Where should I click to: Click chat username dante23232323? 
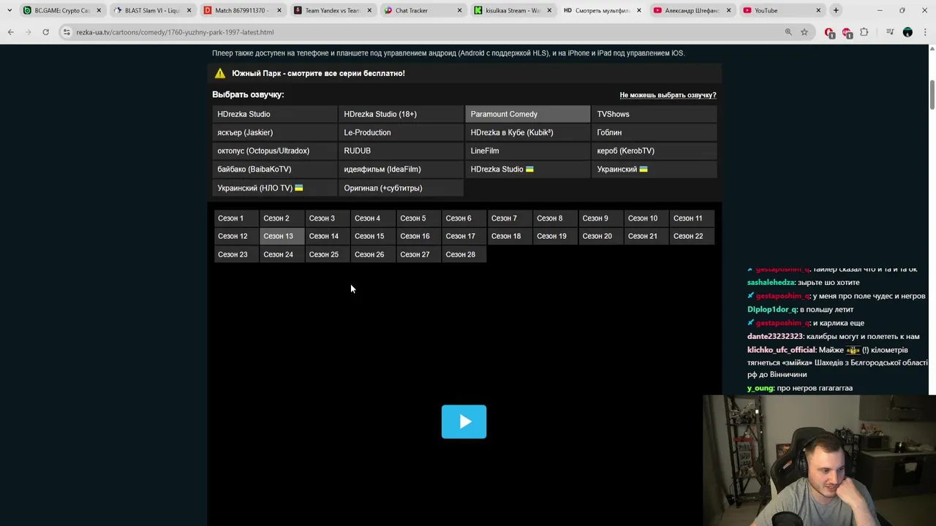coord(775,336)
